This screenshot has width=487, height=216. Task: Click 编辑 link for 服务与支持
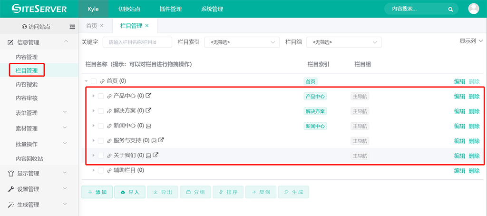(x=459, y=141)
